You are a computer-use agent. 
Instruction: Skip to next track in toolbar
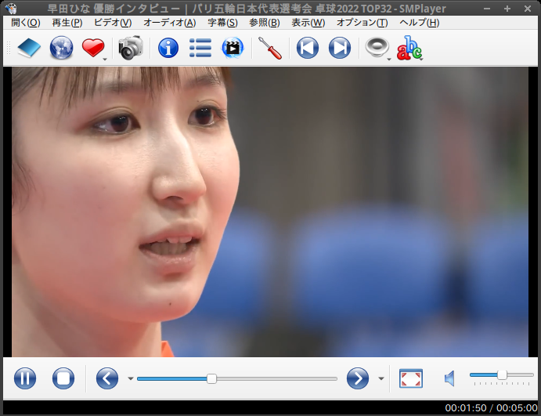pyautogui.click(x=340, y=48)
